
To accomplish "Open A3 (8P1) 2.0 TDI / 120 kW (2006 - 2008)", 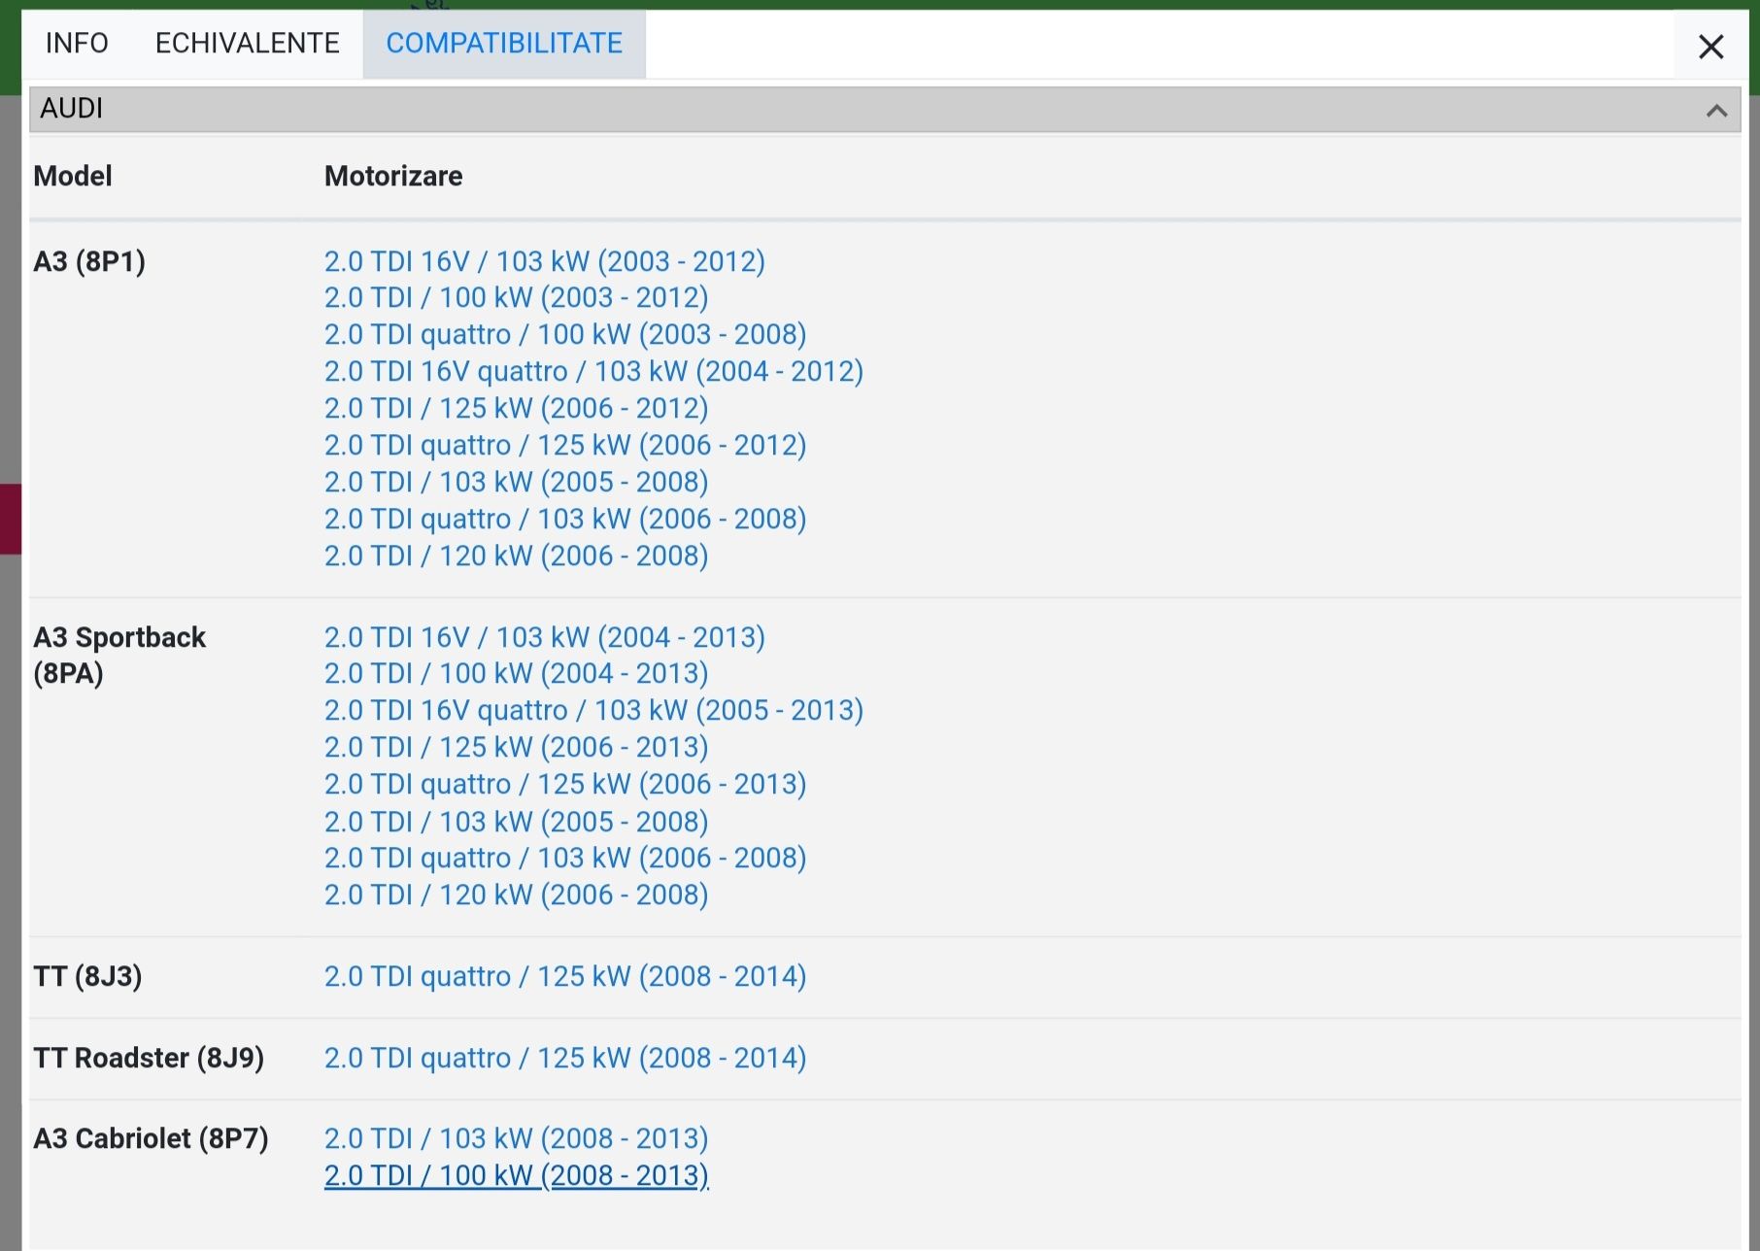I will (x=516, y=556).
